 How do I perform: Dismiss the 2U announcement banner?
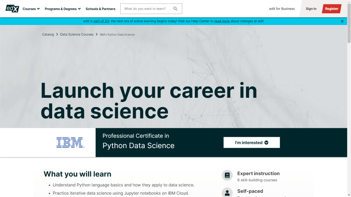[342, 21]
